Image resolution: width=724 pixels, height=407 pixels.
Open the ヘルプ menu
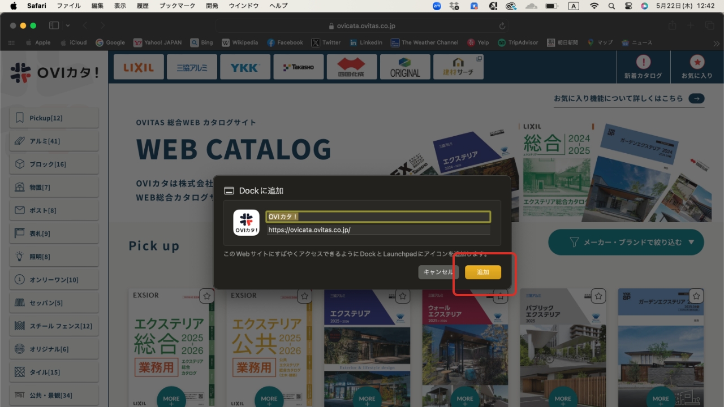[x=278, y=6]
